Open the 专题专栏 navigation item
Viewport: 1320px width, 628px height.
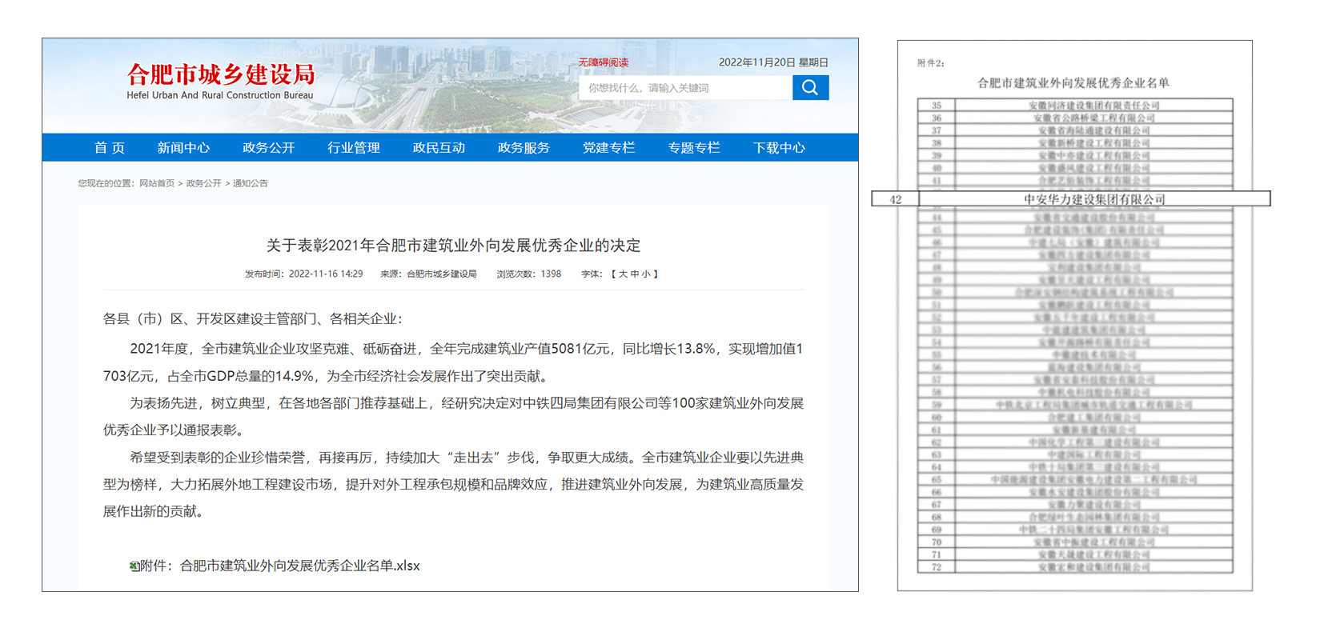[x=694, y=148]
